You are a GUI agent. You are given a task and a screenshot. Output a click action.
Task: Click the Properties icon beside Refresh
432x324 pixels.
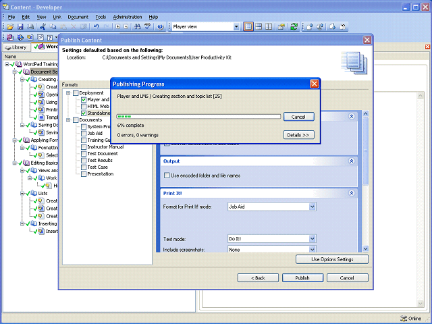tap(281, 27)
